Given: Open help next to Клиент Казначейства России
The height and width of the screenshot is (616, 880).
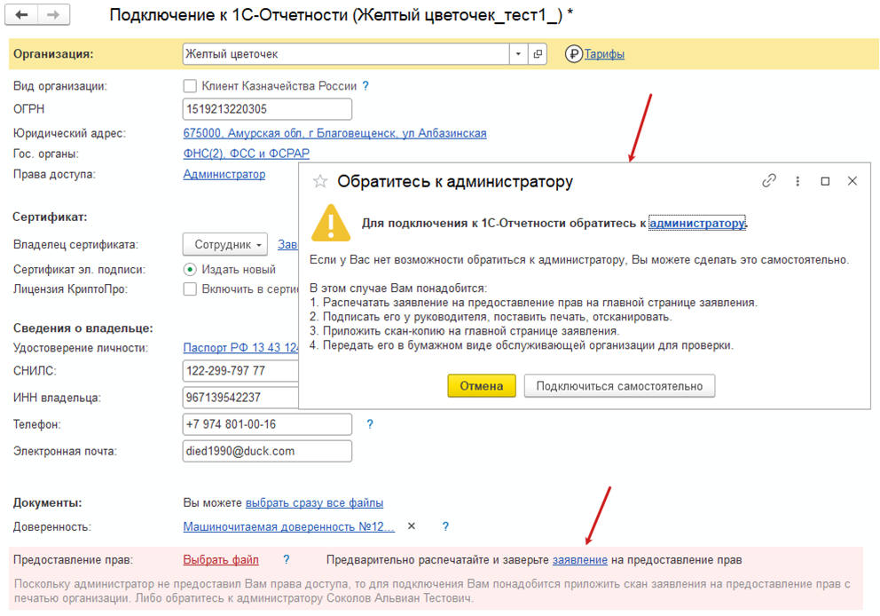Looking at the screenshot, I should pos(365,86).
